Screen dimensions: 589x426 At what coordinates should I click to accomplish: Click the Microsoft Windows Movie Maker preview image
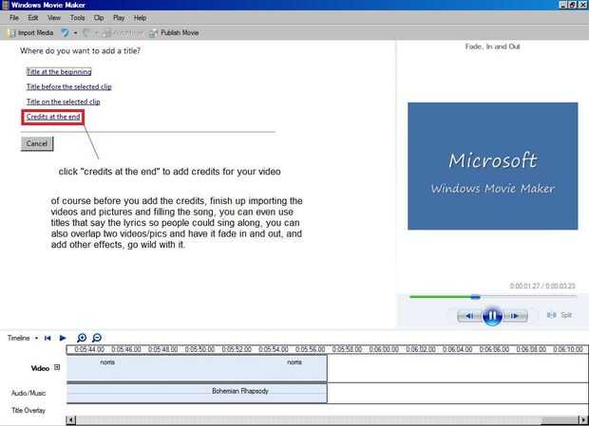493,166
